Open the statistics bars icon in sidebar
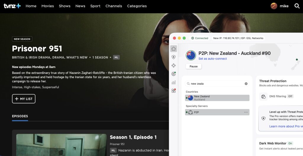The image size is (303, 156). (173, 82)
